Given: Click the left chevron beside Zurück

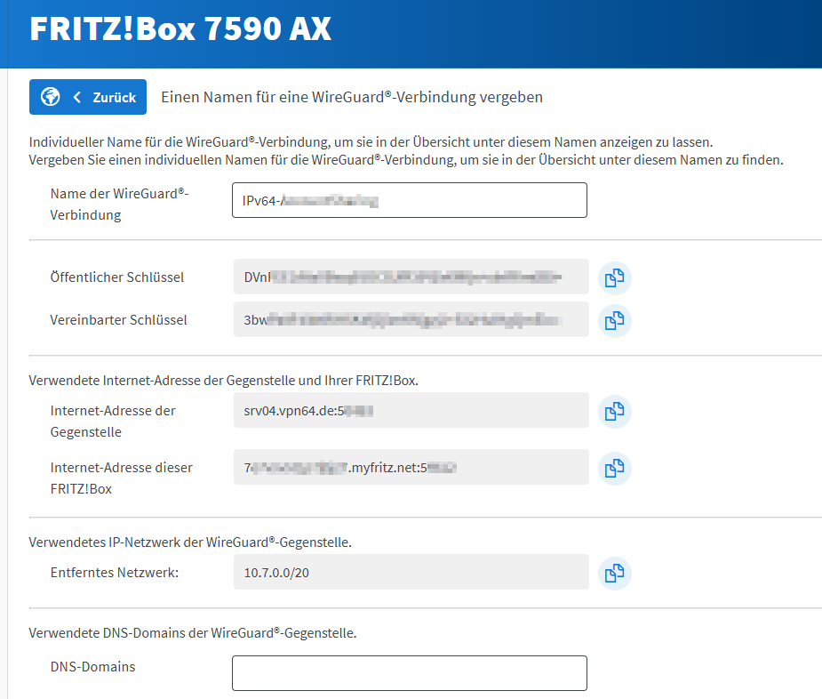Looking at the screenshot, I should click(x=77, y=97).
